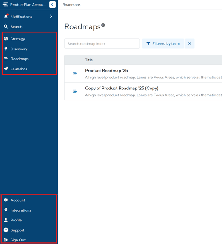This screenshot has width=222, height=244.
Task: Open the Product Roadmap '25 link
Action: [x=106, y=71]
